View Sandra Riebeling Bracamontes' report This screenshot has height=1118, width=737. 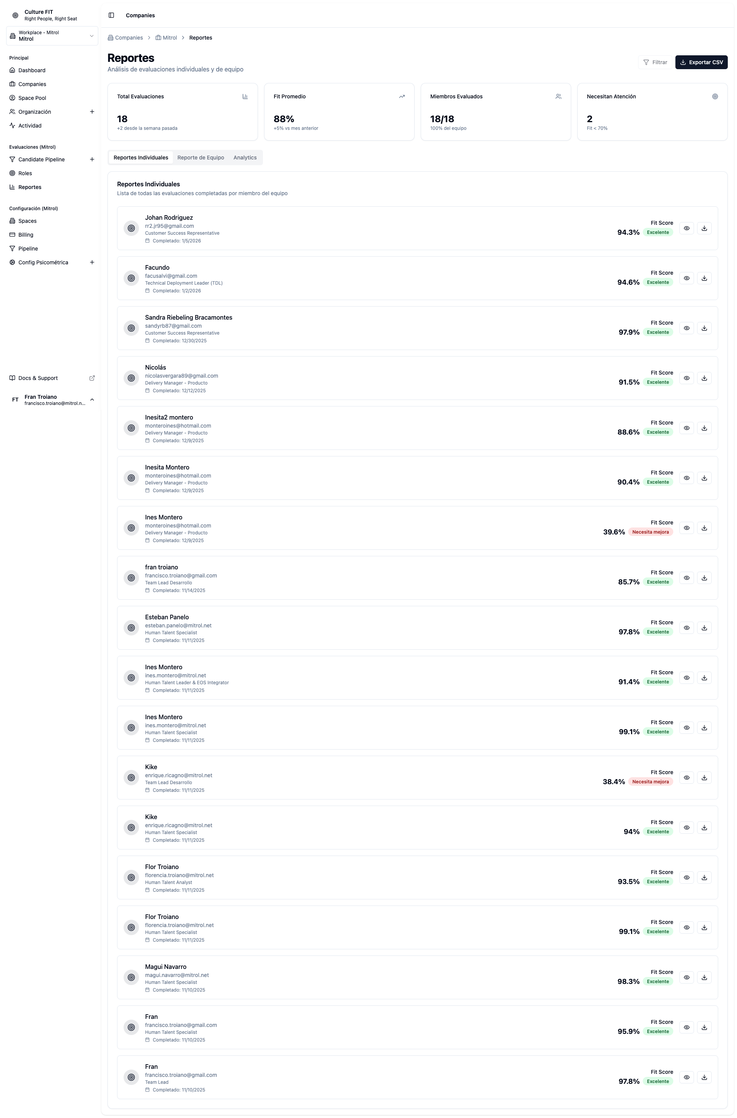point(686,328)
